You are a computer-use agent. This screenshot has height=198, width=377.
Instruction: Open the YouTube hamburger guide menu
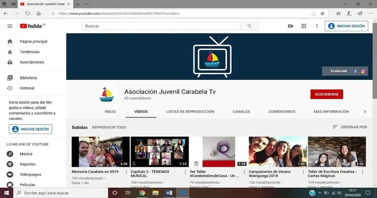[10, 26]
